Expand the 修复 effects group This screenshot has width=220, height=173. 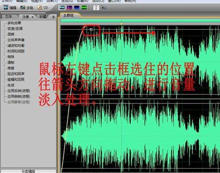tap(4, 68)
